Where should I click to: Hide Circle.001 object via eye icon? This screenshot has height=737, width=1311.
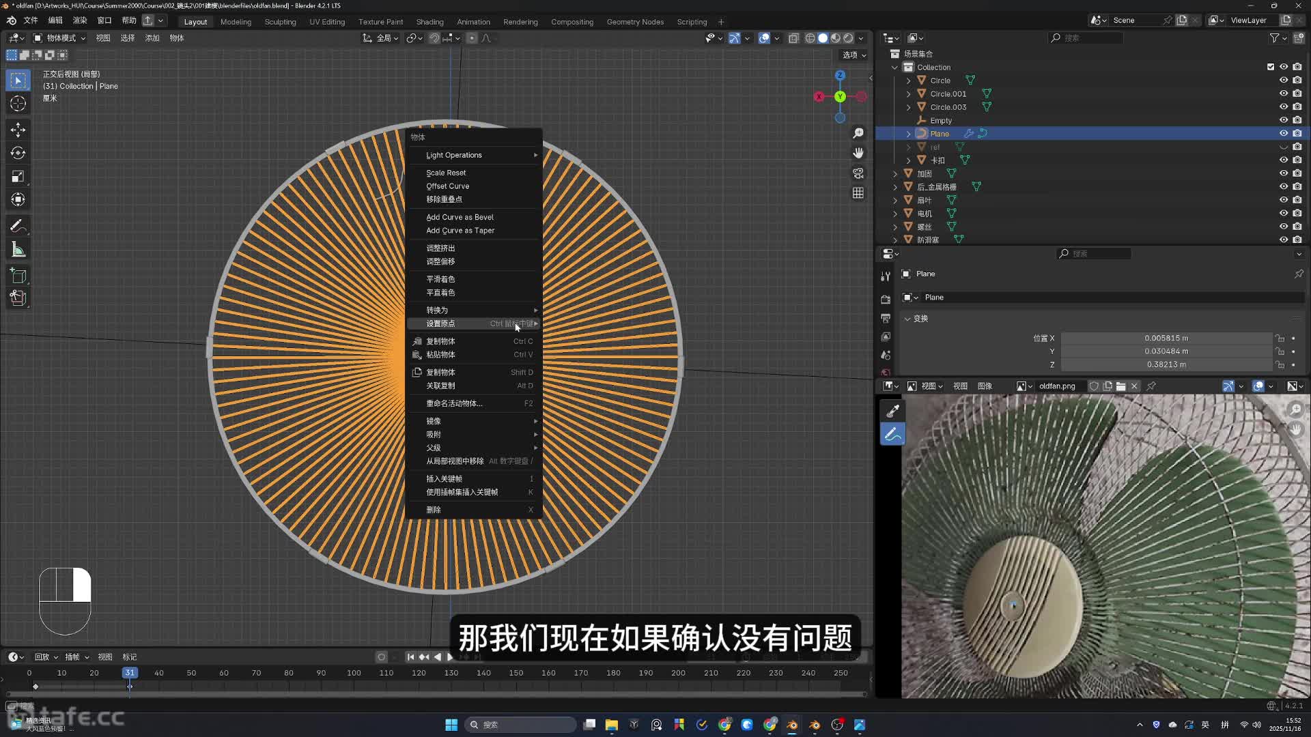coord(1283,93)
